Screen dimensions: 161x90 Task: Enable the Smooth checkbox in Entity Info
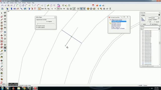155,22
